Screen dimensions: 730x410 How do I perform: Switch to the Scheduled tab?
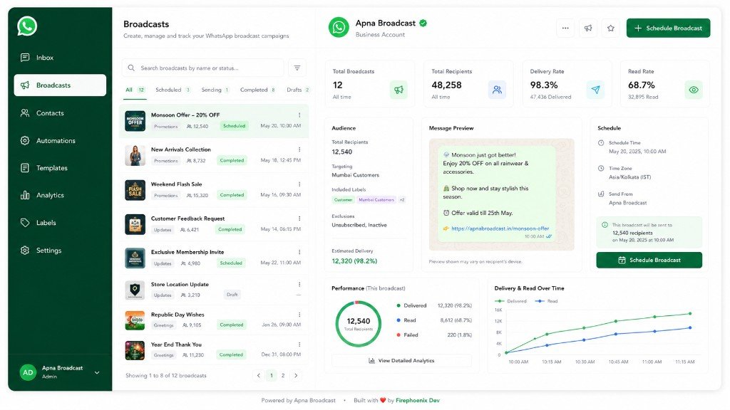coord(173,90)
